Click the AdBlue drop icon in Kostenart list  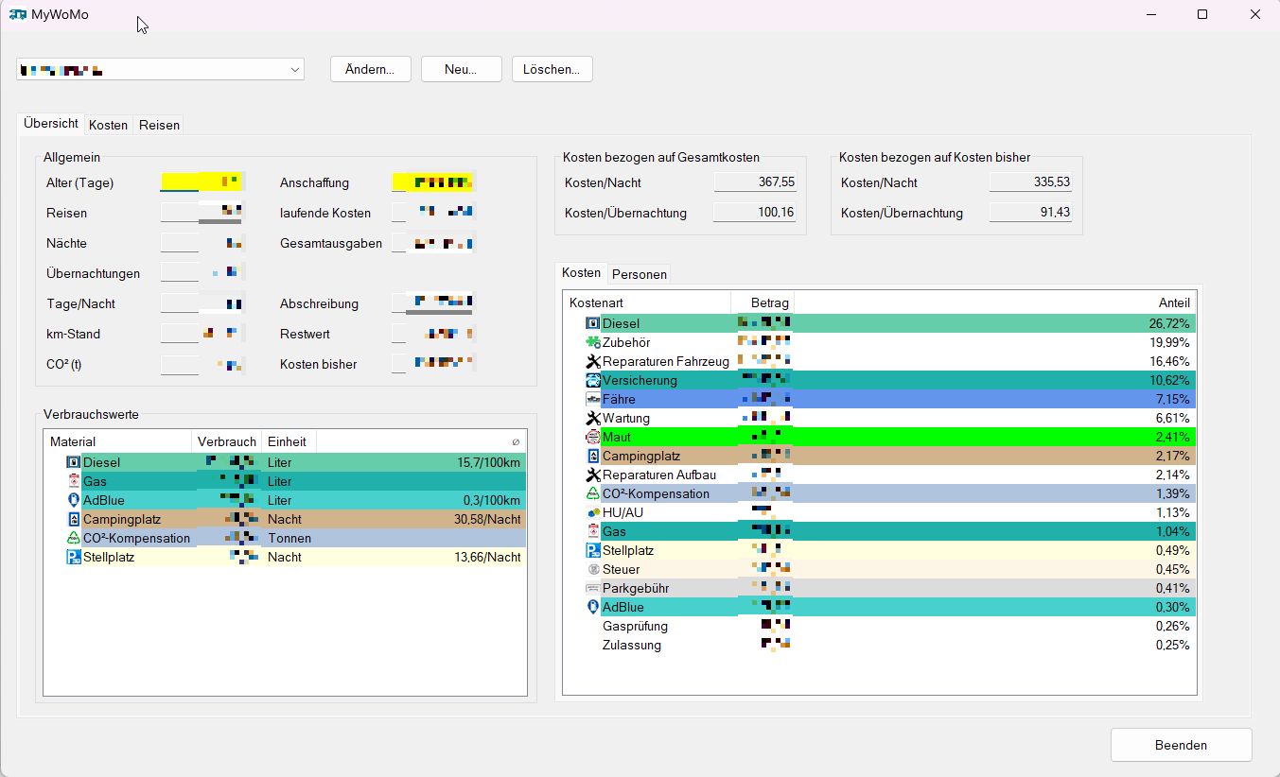coord(593,607)
